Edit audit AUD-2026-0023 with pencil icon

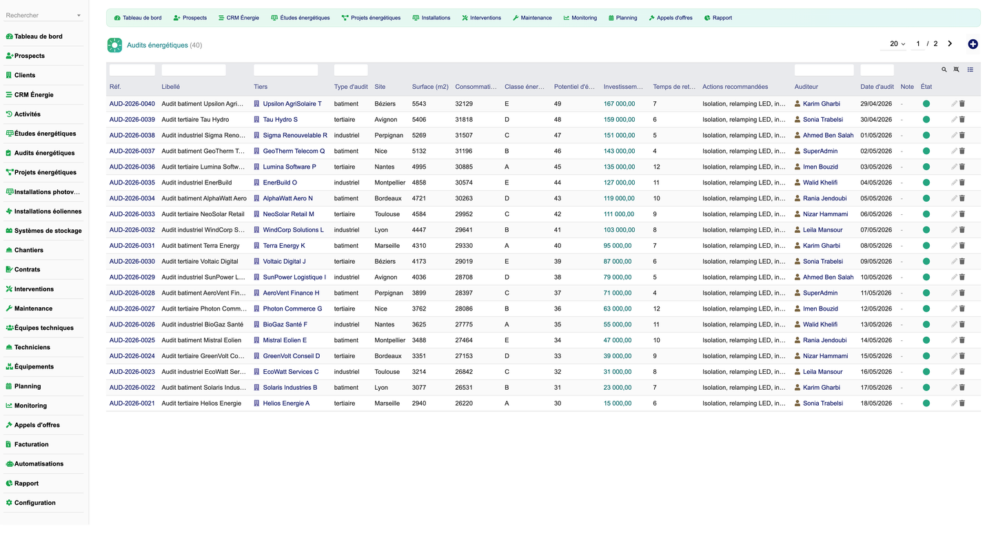955,372
